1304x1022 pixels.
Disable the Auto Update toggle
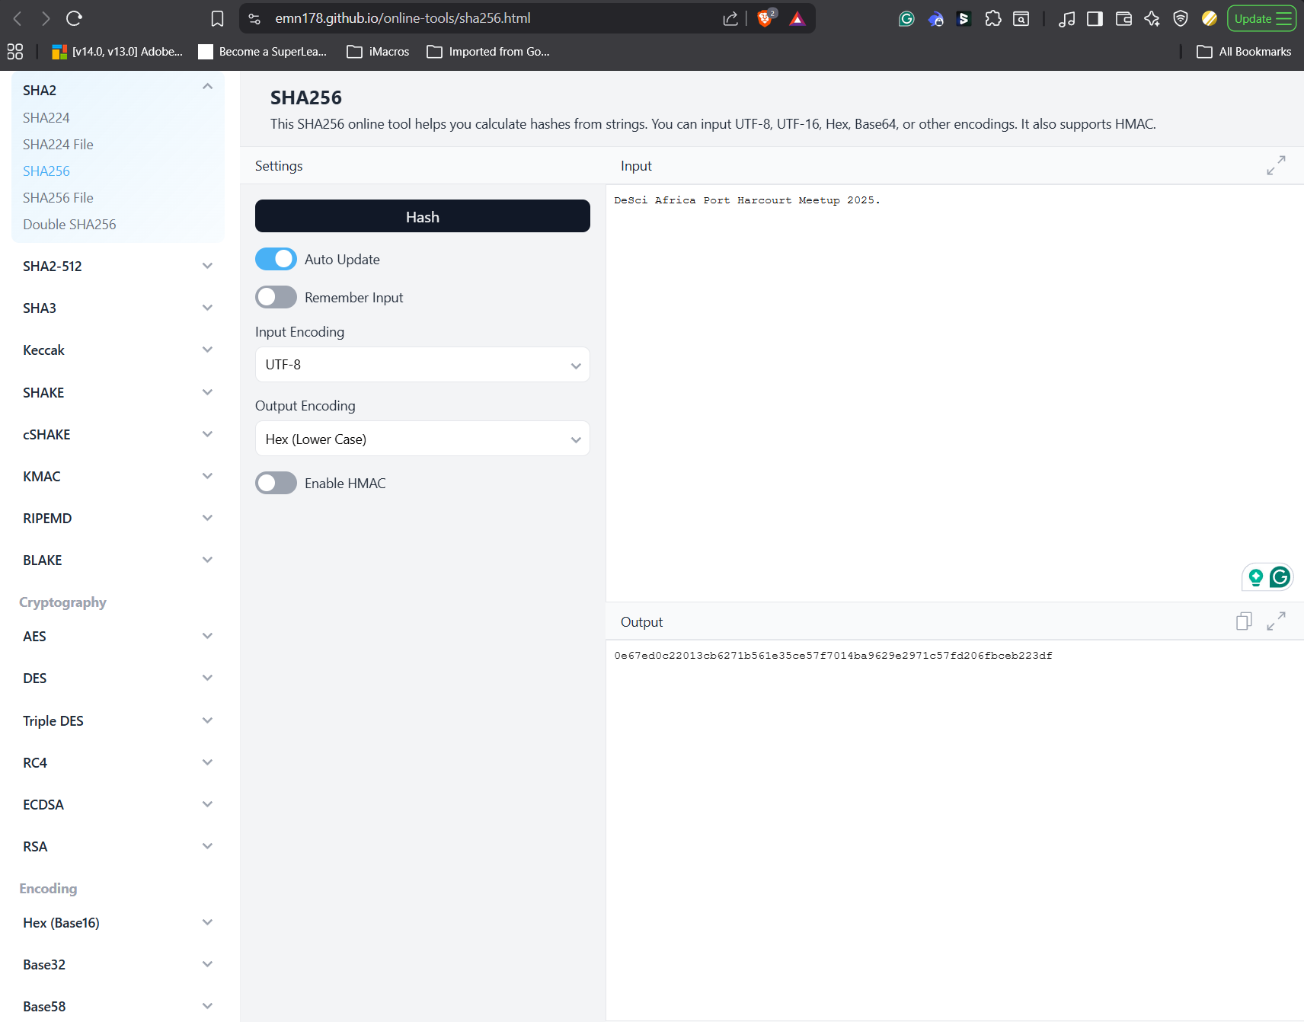[x=276, y=259]
